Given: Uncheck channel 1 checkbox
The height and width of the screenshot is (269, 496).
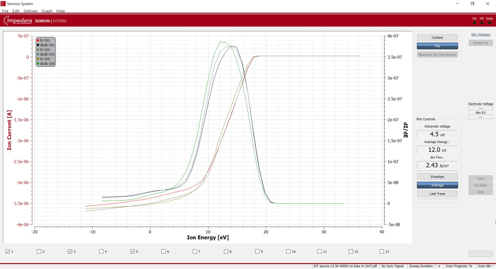Looking at the screenshot, I should coord(8,251).
